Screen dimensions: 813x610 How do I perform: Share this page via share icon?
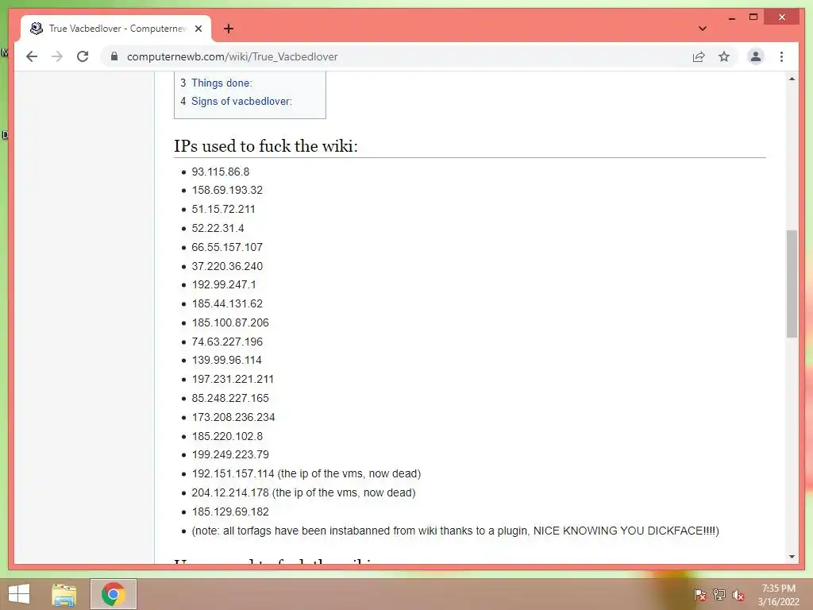699,56
